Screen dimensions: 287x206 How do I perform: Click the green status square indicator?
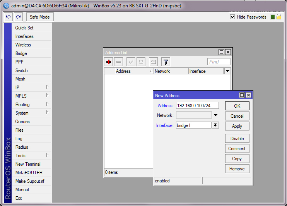(273, 17)
